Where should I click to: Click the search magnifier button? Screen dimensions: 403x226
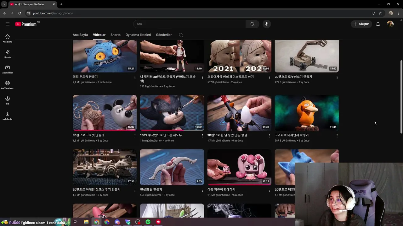coord(253,24)
